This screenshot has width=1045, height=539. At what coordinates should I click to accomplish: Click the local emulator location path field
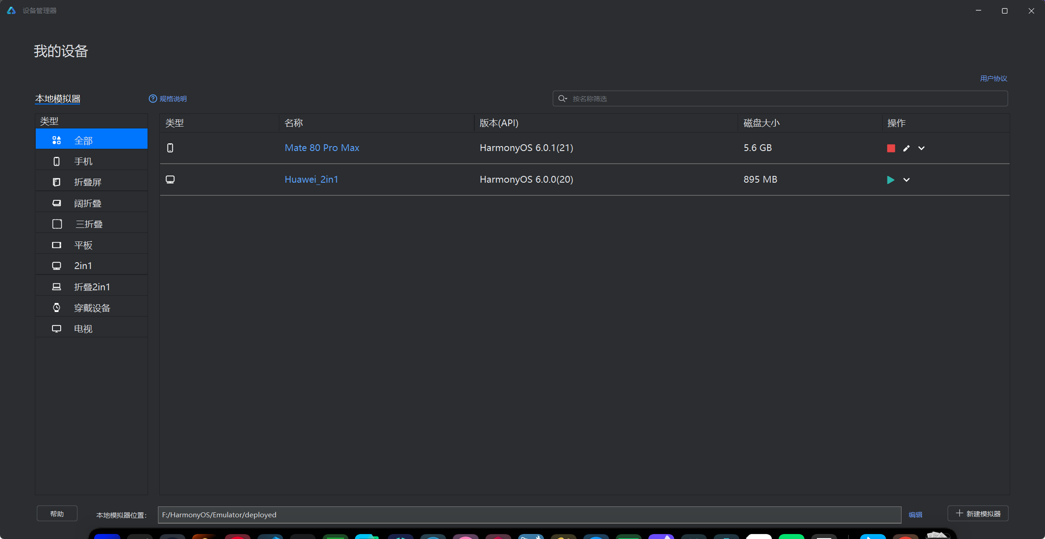click(x=530, y=515)
